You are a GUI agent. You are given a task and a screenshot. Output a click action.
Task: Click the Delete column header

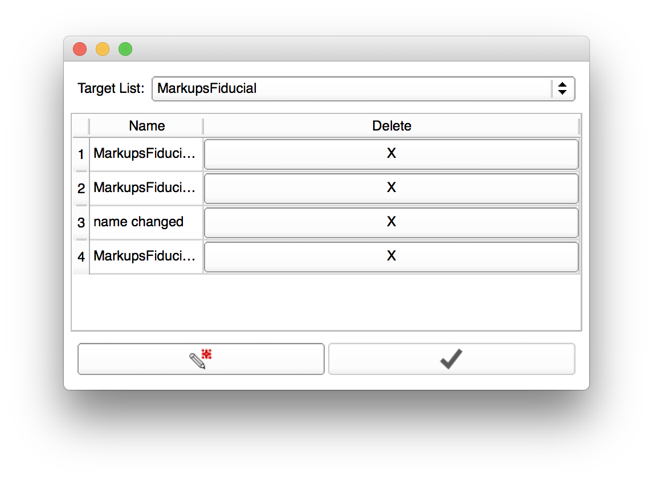391,126
